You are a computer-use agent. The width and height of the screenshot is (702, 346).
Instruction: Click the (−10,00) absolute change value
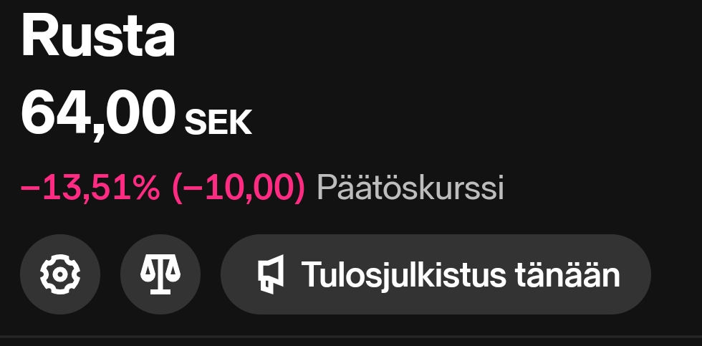(x=239, y=188)
